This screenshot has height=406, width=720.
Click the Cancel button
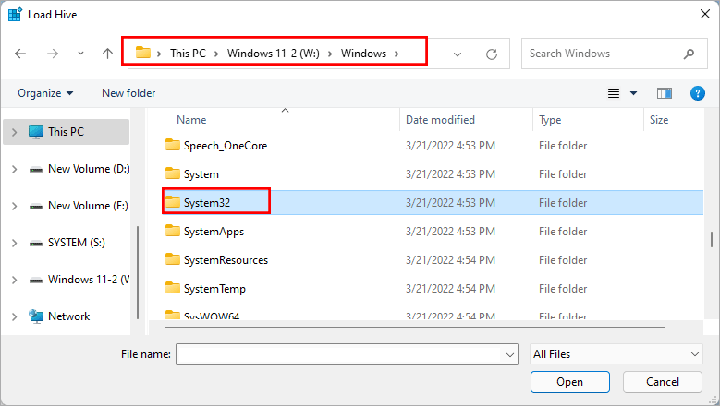point(662,382)
